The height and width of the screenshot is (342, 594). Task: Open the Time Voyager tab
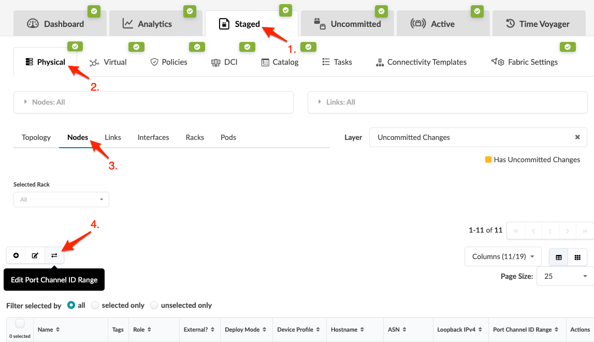point(539,23)
